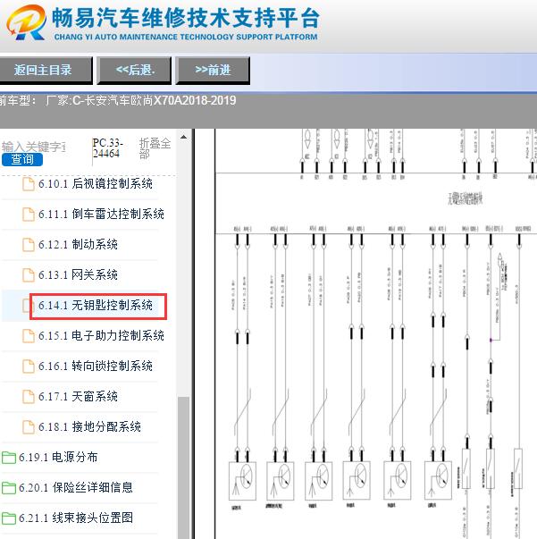Click the document icon beside 6.15.1

(x=29, y=336)
